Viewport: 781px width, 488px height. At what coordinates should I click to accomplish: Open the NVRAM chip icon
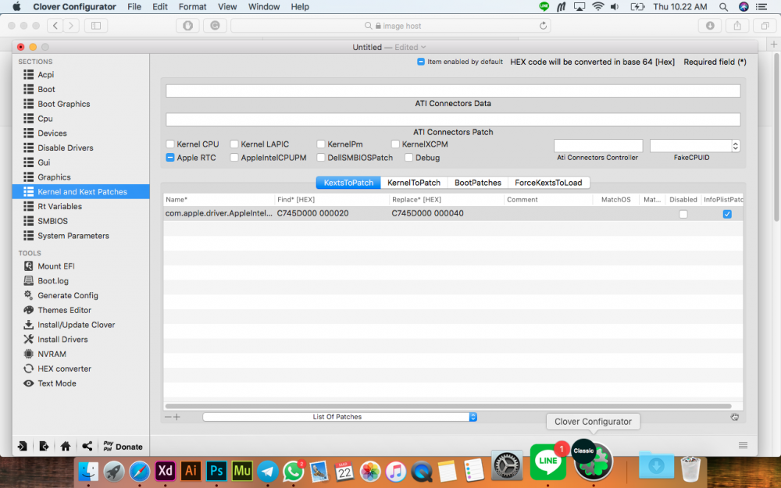[28, 354]
